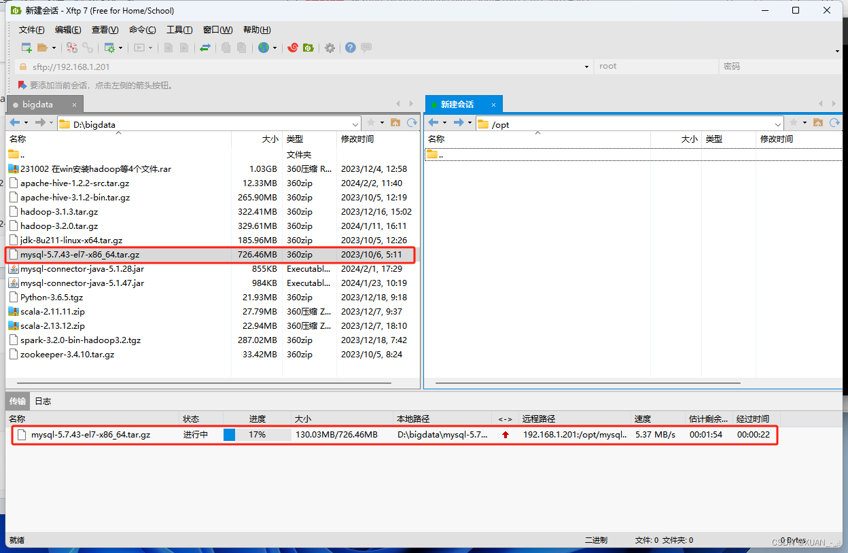Open options via the gear icon
Image resolution: width=848 pixels, height=553 pixels.
330,48
